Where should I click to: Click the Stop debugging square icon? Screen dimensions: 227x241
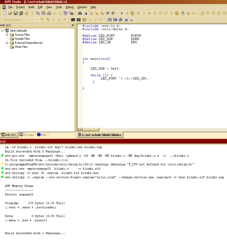click(x=127, y=13)
